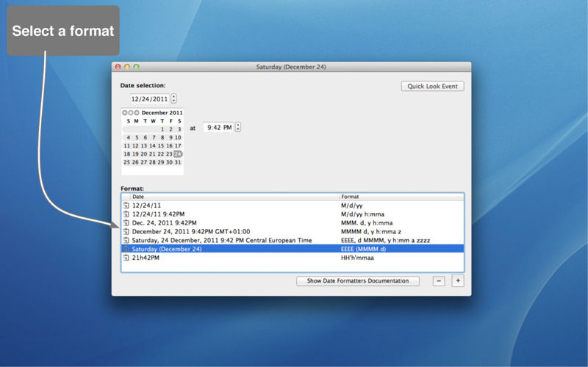The width and height of the screenshot is (588, 367).
Task: Select December 18 in the calendar
Action: point(126,154)
